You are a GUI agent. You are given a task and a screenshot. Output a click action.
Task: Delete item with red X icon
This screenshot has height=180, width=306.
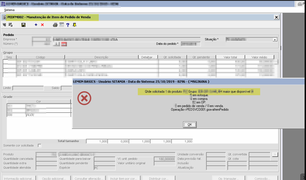[42, 25]
